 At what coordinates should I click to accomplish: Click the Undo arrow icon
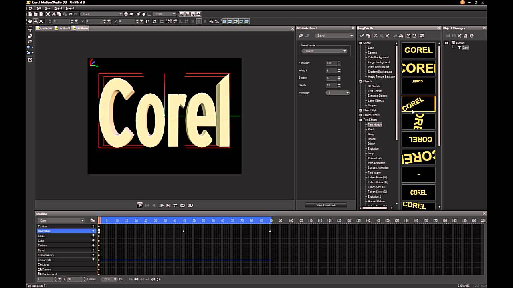pos(70,14)
